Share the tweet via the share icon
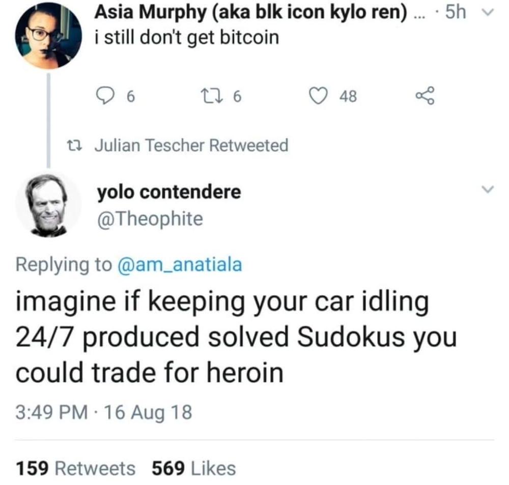The image size is (509, 485). pos(425,96)
